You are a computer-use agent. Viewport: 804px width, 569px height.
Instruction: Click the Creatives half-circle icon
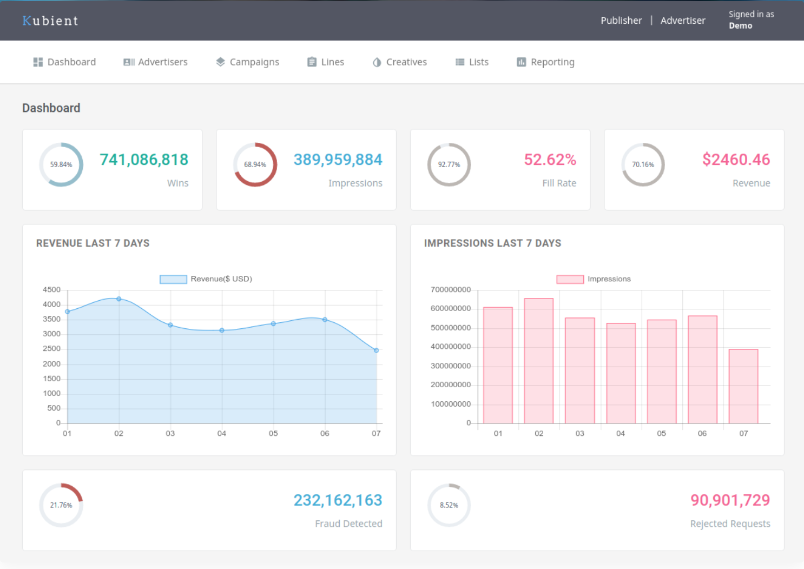377,62
